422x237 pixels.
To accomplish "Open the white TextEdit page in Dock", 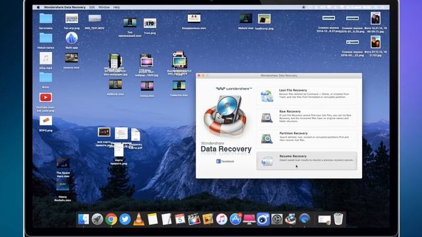I will [166, 219].
